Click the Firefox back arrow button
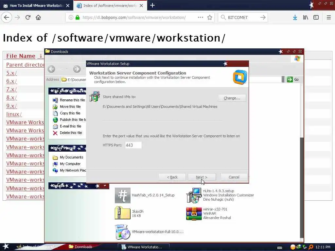The height and width of the screenshot is (251, 335). click(x=7, y=17)
